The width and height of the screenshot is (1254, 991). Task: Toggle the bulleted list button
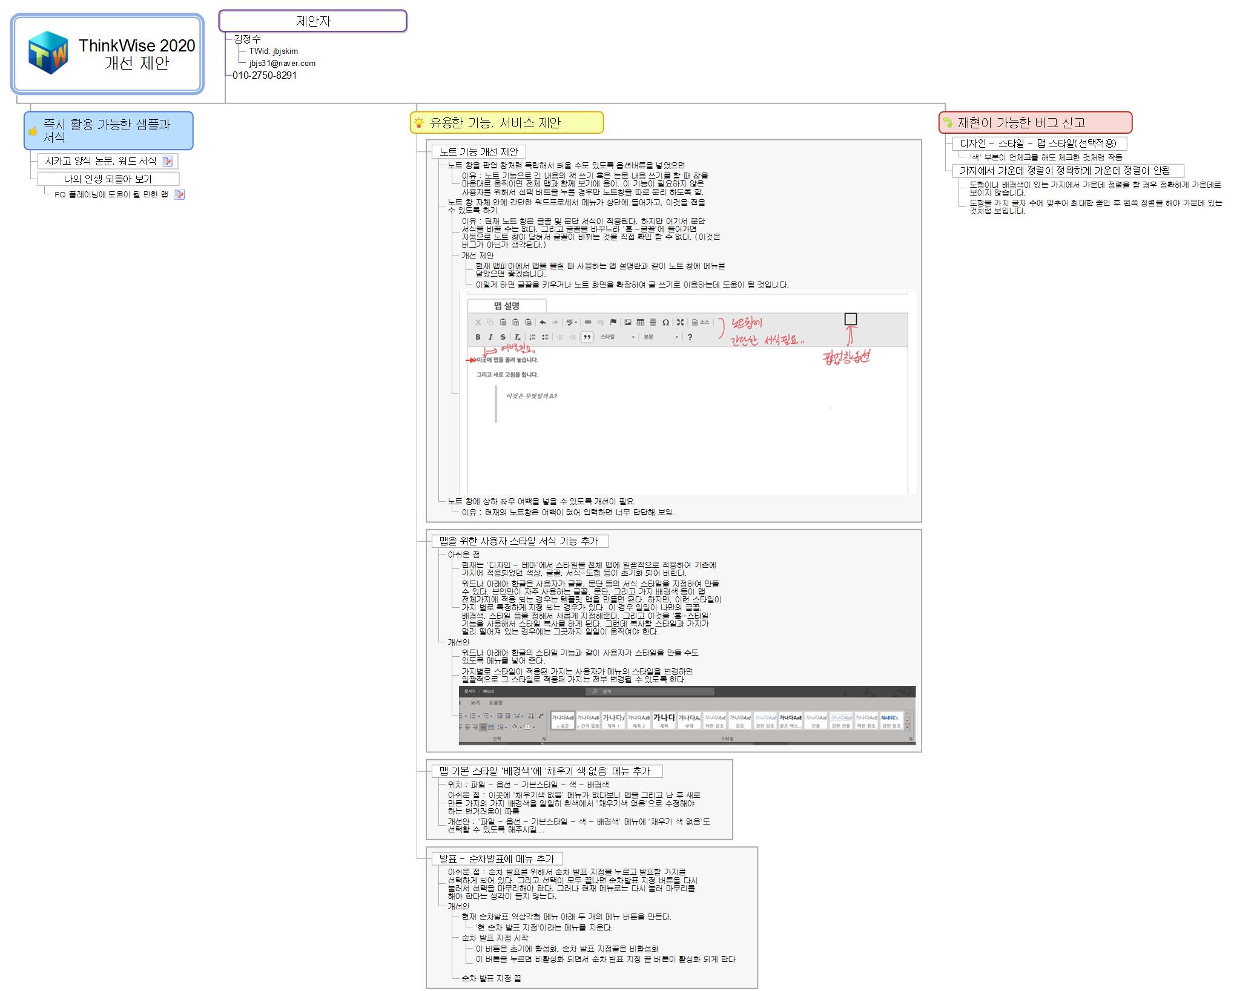tap(545, 337)
